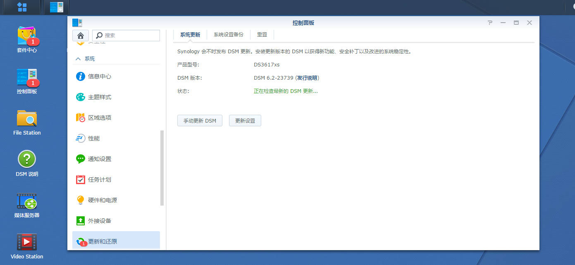Image resolution: width=575 pixels, height=265 pixels.
Task: Switch to the 系统更新 tab
Action: click(190, 35)
